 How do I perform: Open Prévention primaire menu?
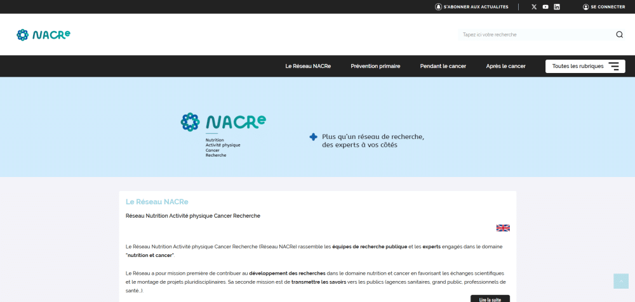tap(375, 66)
